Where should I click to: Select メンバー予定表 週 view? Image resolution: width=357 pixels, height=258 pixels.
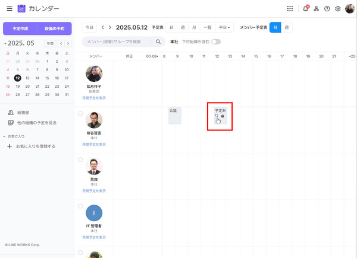click(x=287, y=27)
